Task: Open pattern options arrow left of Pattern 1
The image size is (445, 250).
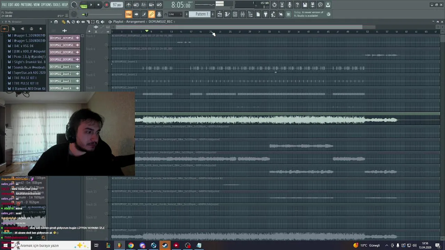Action: click(x=187, y=14)
